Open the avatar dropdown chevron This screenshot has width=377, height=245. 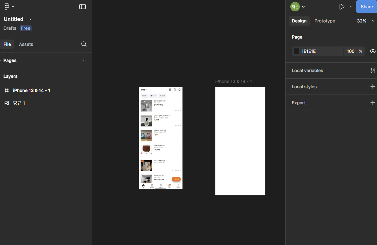coord(303,7)
